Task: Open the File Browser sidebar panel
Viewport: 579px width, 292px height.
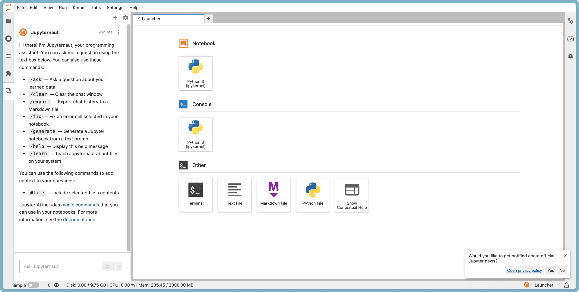Action: coord(8,21)
